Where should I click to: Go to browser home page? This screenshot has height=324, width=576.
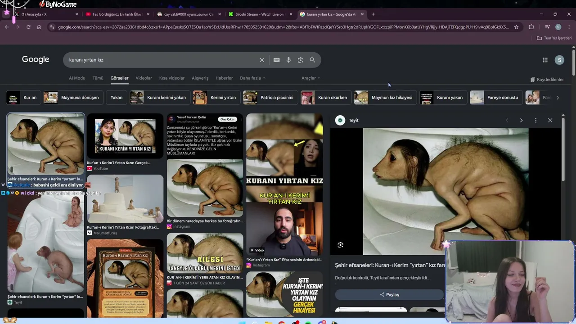[39, 27]
